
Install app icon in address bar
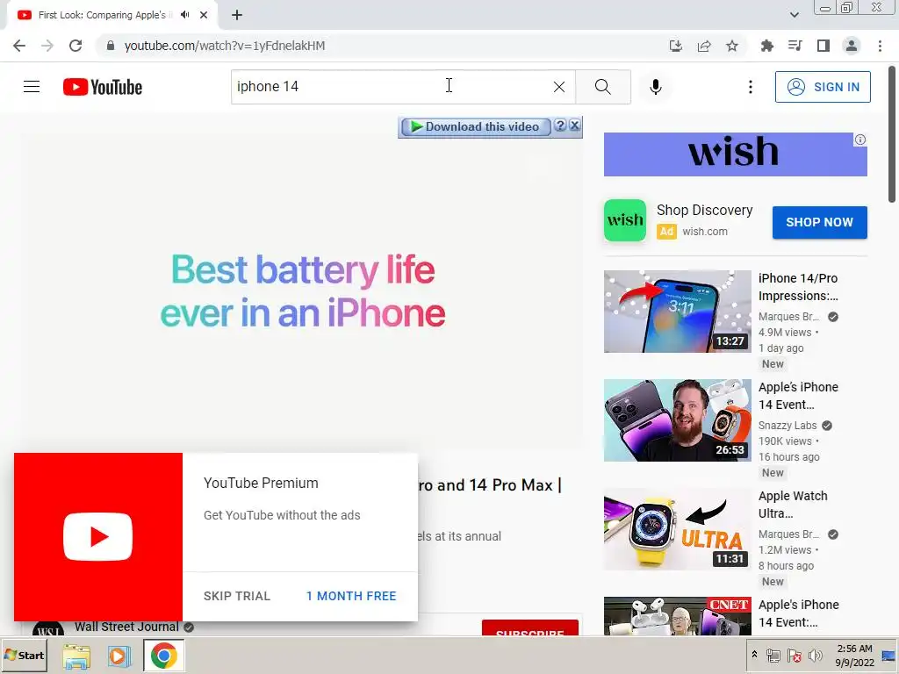[675, 46]
